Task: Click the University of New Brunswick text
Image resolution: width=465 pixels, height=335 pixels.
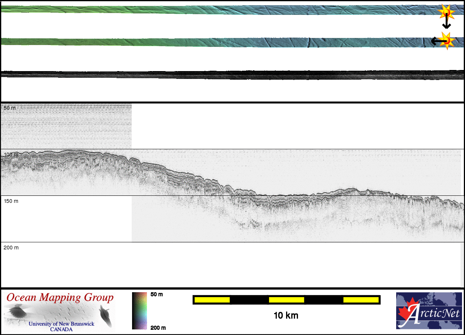Action: (61, 324)
